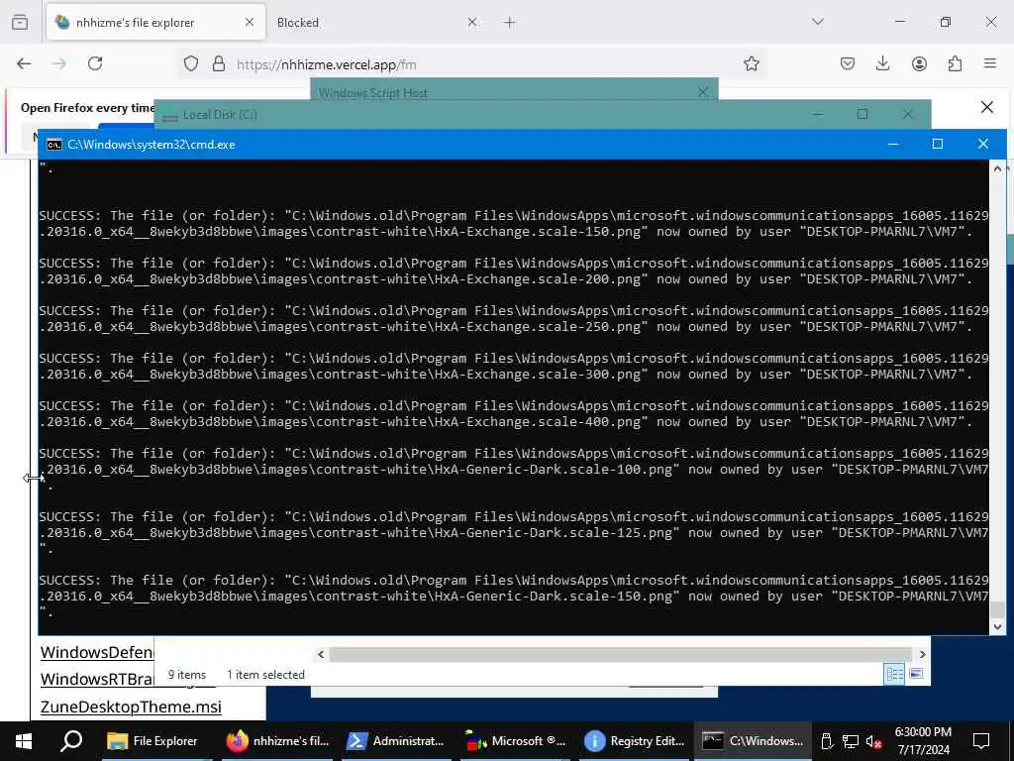The height and width of the screenshot is (761, 1014).
Task: Switch Explorer to large icons view
Action: [x=916, y=674]
